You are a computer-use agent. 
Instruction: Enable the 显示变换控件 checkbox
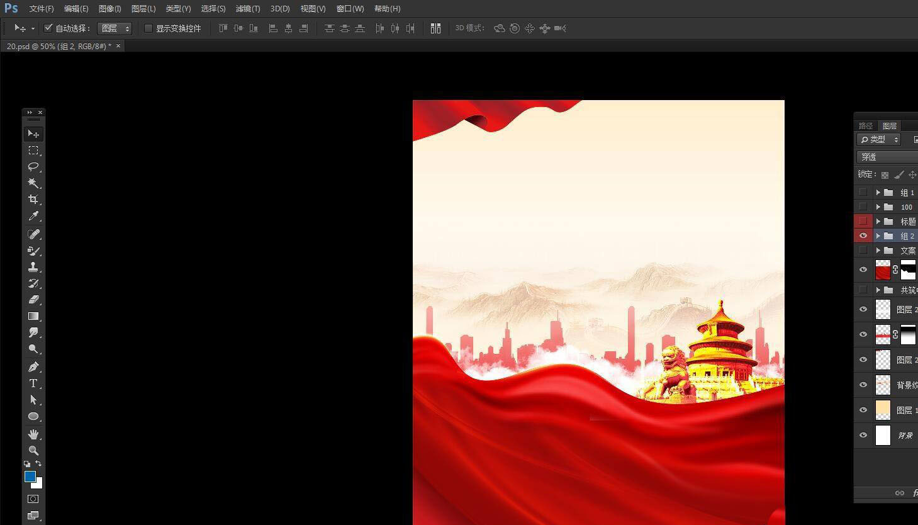tap(148, 28)
